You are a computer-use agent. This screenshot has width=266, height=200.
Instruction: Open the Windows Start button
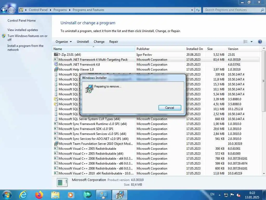7,195
